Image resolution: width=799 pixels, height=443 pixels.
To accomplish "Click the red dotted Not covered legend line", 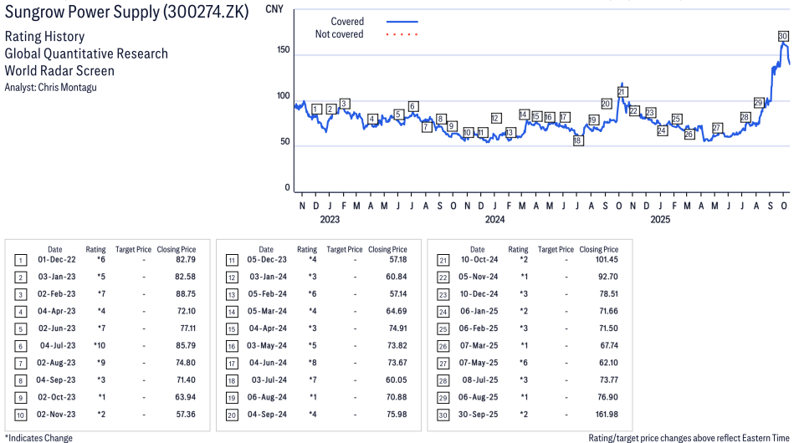I will [x=402, y=34].
